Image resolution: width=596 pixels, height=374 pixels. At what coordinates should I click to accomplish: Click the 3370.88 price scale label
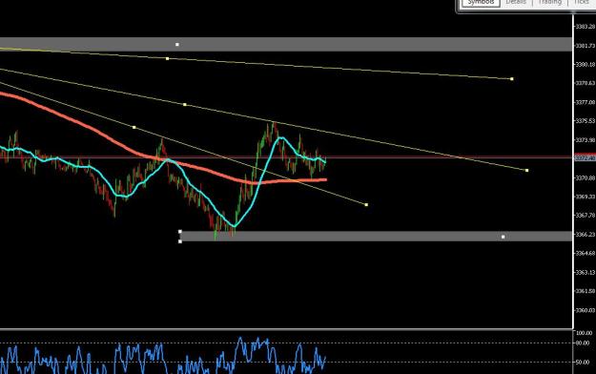coord(585,177)
